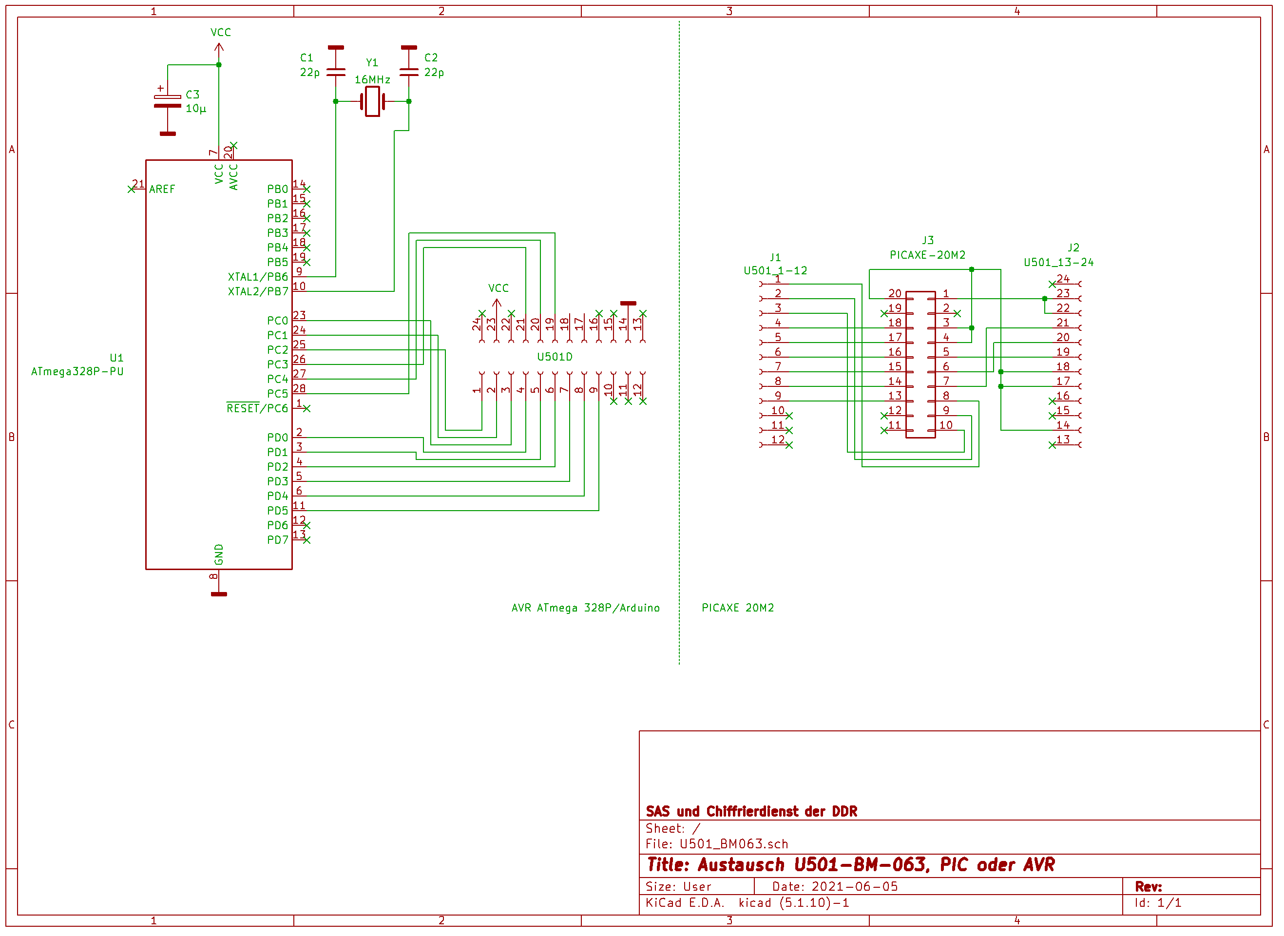Click the C2 capacitor symbol

coord(410,72)
